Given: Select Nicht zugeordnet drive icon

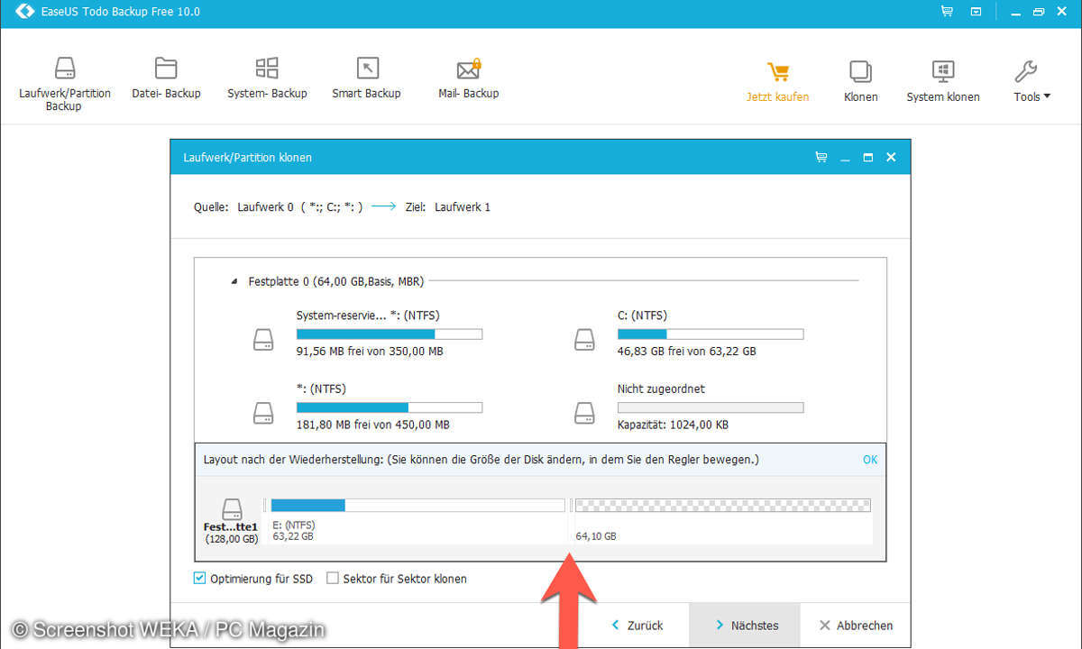Looking at the screenshot, I should (x=585, y=413).
